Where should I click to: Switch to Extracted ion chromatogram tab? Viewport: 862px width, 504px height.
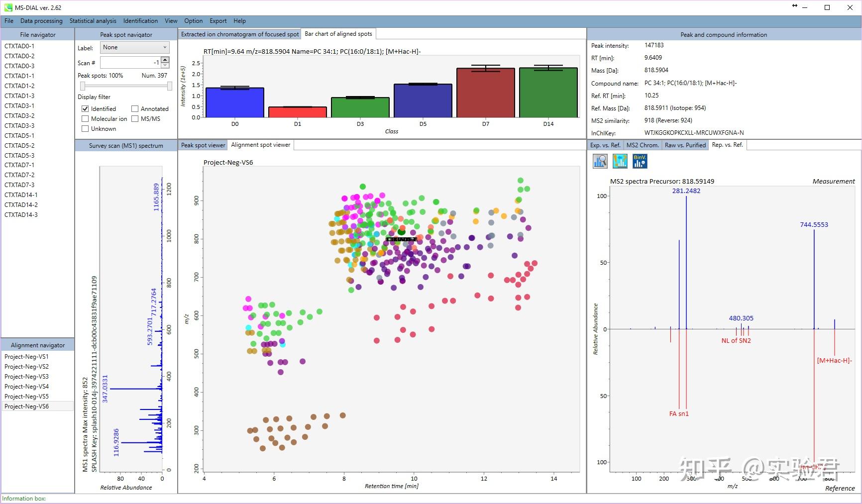click(x=240, y=34)
